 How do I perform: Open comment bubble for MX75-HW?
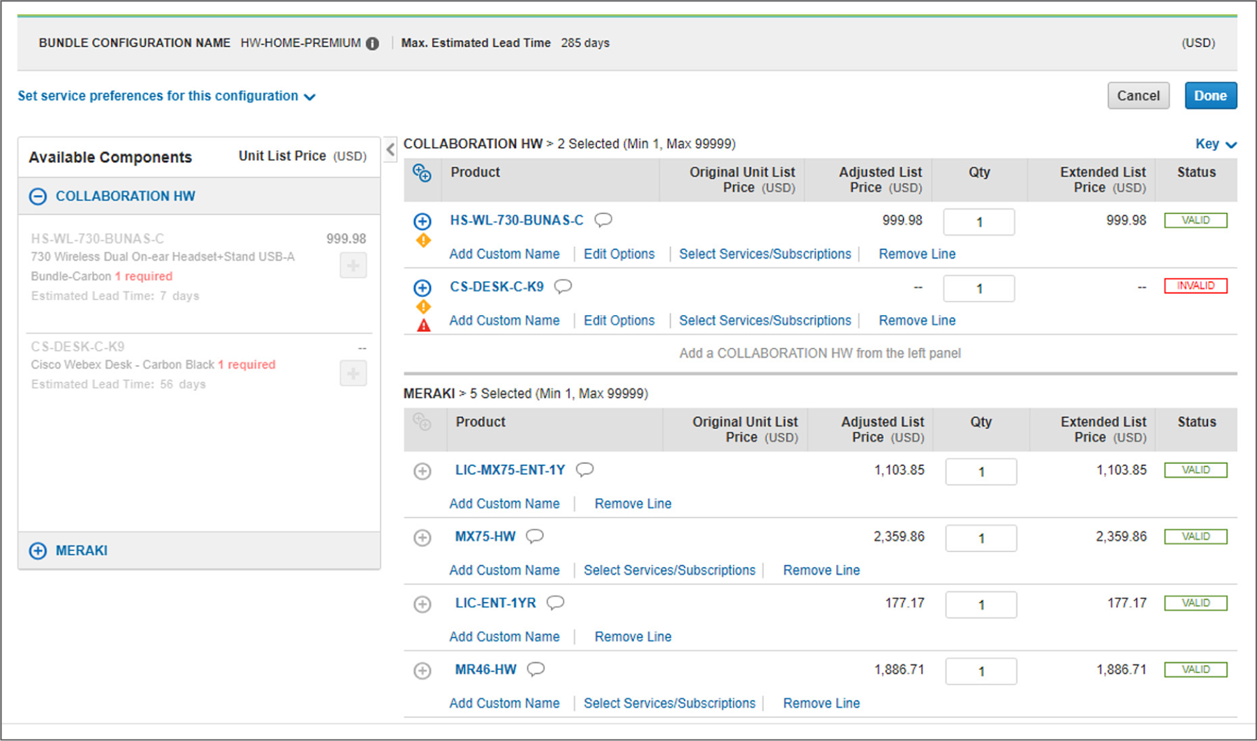coord(535,536)
